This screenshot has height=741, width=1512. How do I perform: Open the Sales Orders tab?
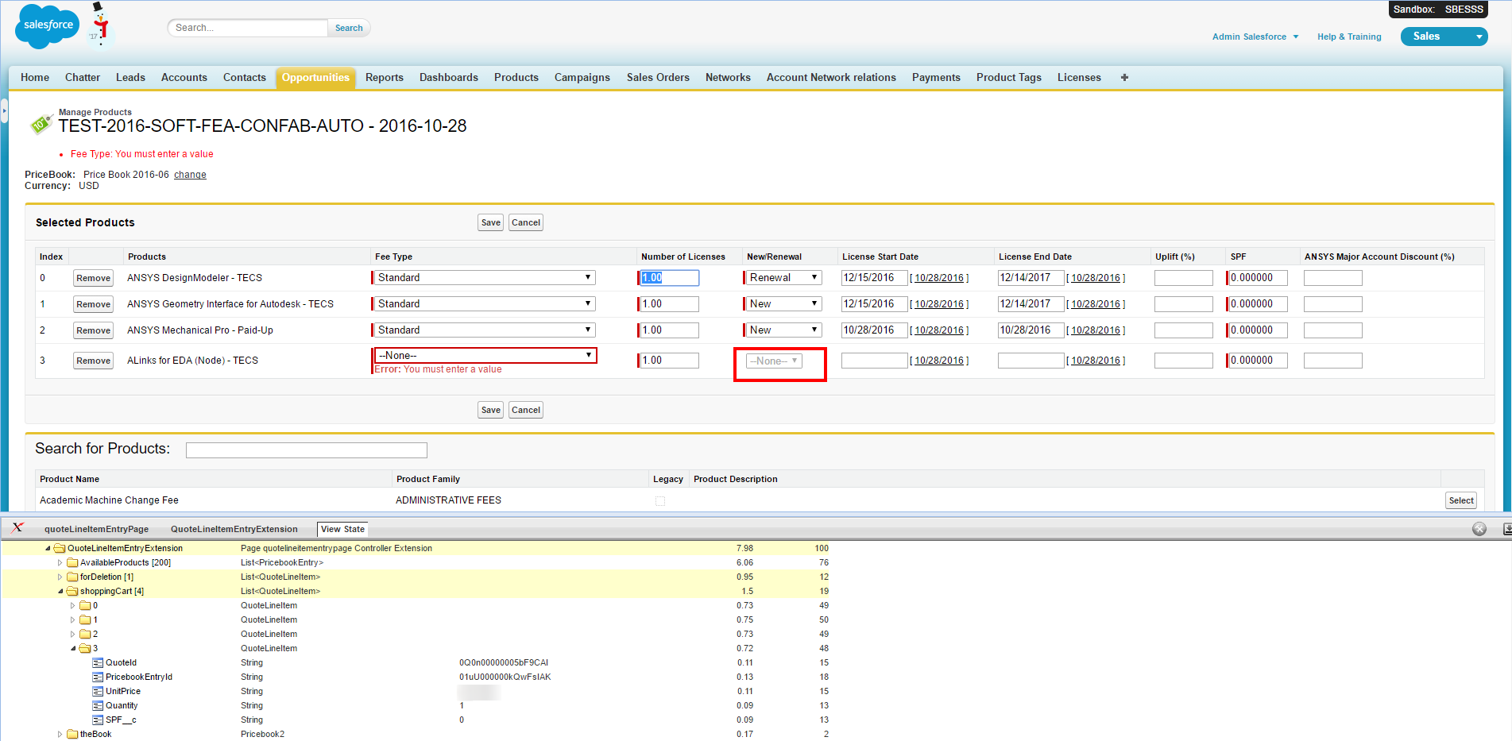click(x=657, y=77)
